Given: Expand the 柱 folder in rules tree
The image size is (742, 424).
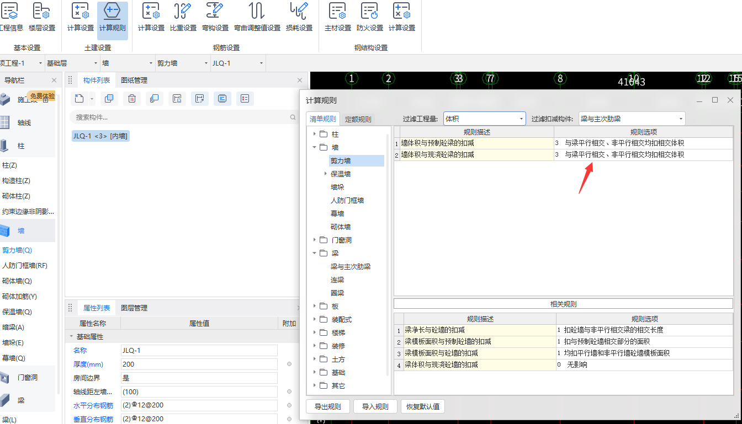Looking at the screenshot, I should 315,134.
